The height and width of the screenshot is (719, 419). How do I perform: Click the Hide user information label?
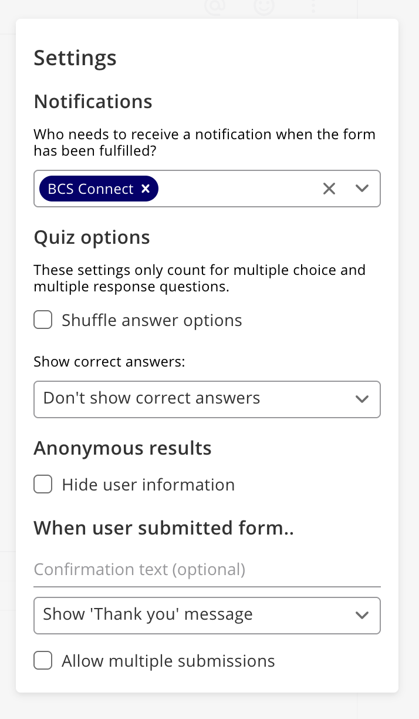(x=148, y=485)
